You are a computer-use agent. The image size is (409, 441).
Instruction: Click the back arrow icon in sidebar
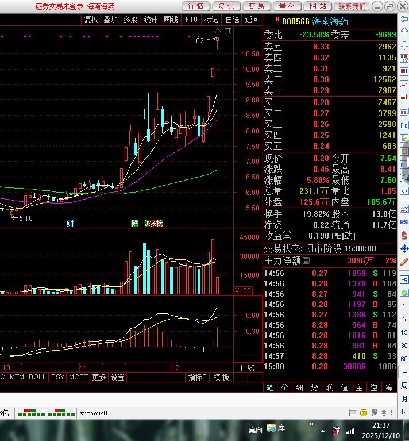click(404, 19)
